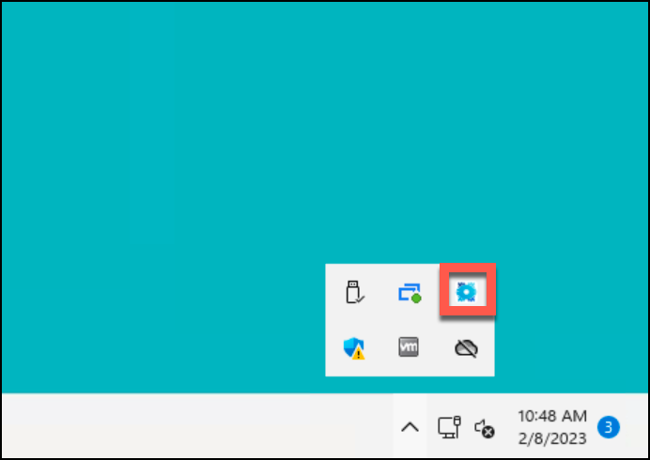Click an empty area of the taskbar
The height and width of the screenshot is (460, 650).
(x=194, y=426)
